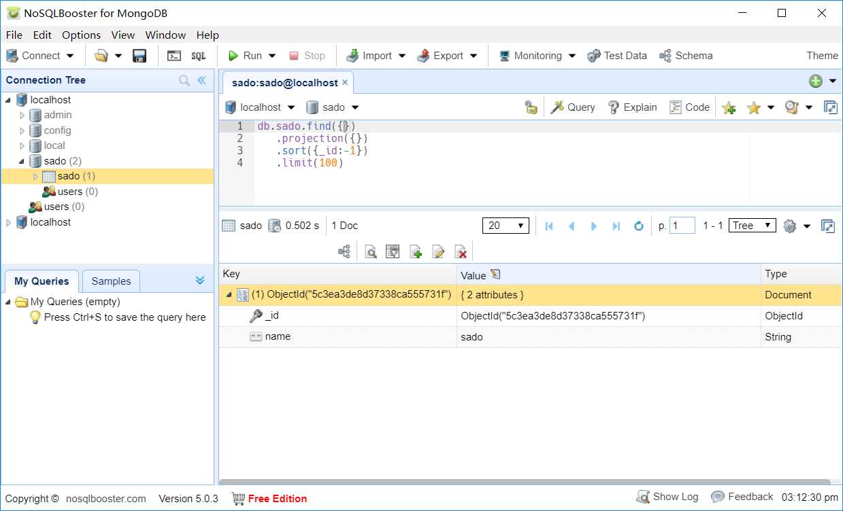843x511 pixels.
Task: Click the Stop button
Action: 307,56
